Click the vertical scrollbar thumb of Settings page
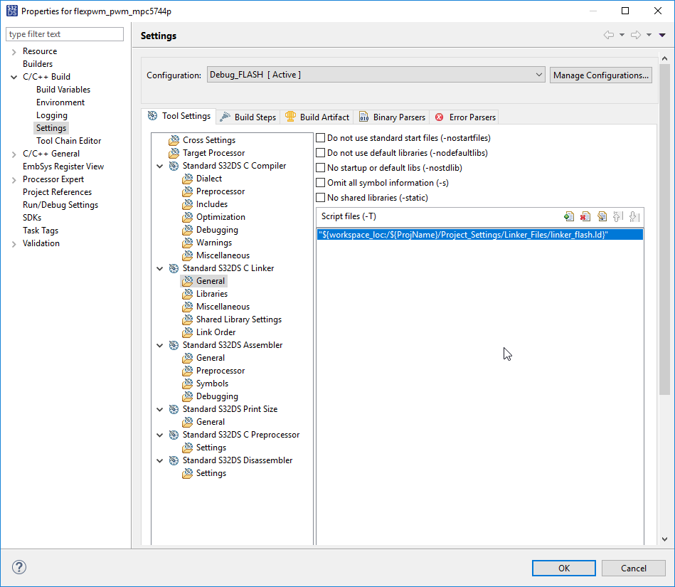Viewport: 675px width, 587px height. [x=664, y=229]
